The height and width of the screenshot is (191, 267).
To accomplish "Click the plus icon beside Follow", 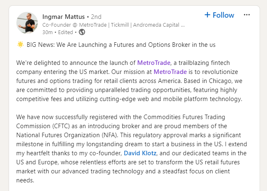I will (208, 15).
